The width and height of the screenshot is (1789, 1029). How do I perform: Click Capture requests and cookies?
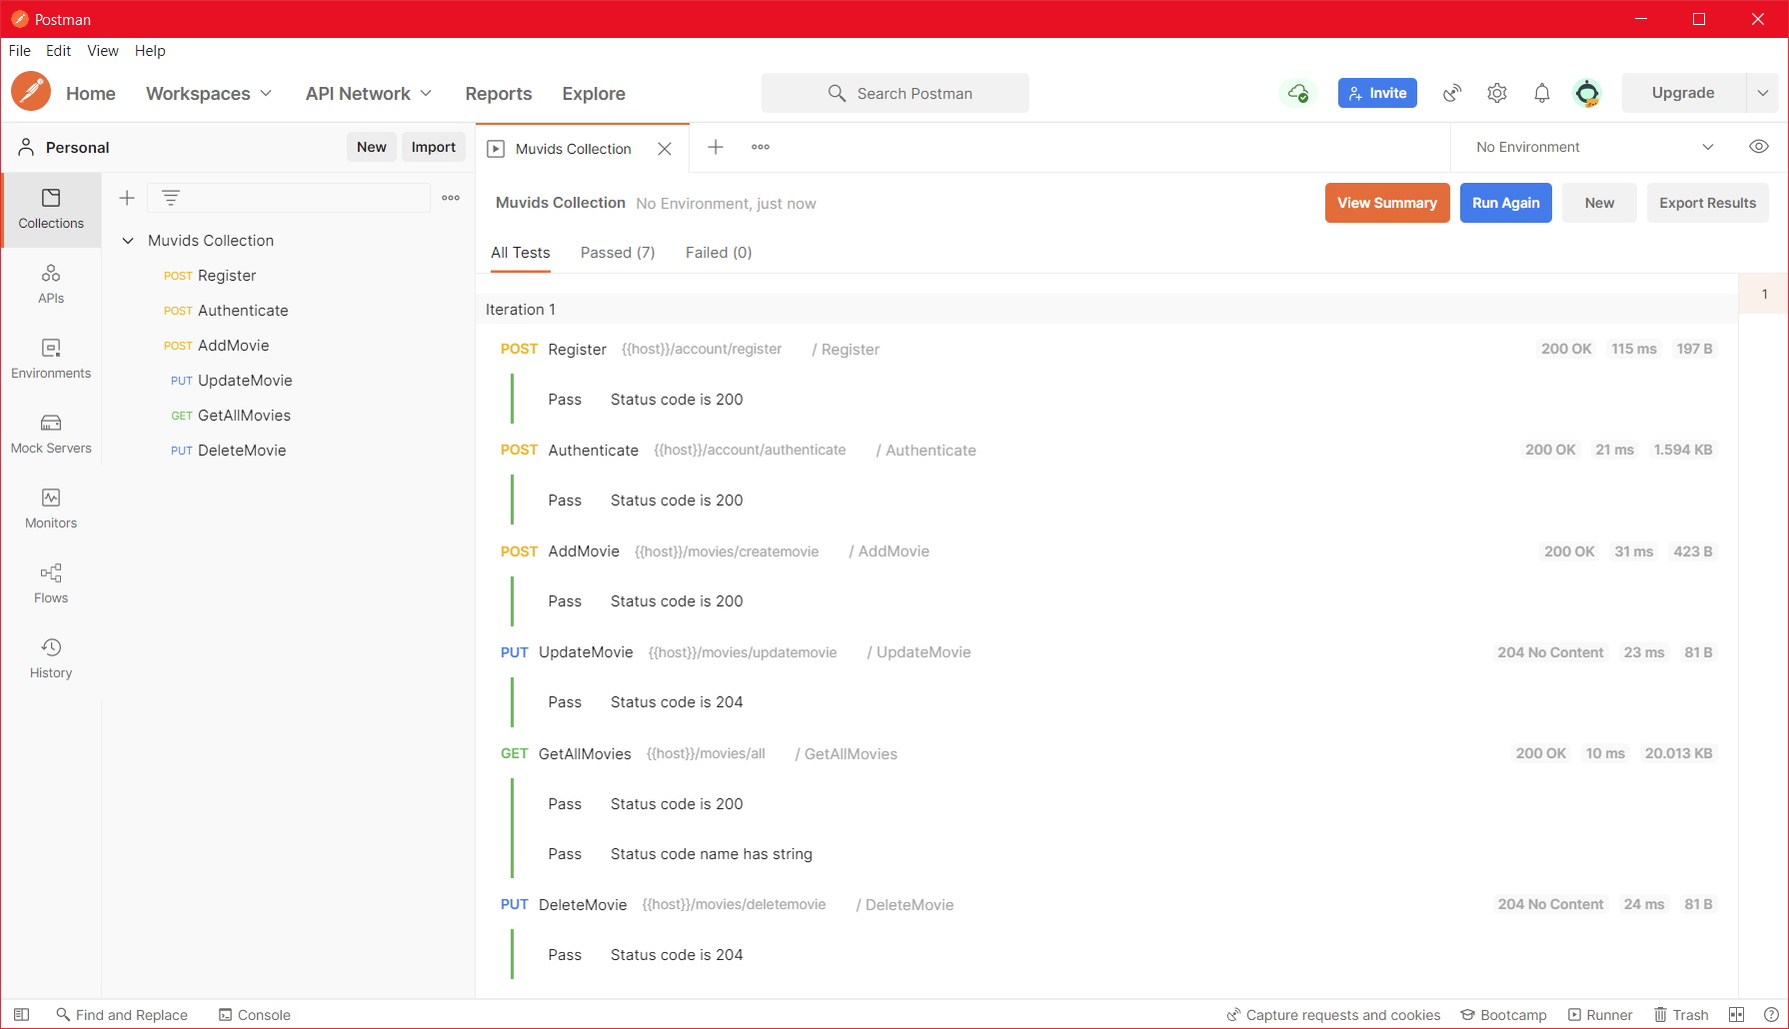1334,1014
